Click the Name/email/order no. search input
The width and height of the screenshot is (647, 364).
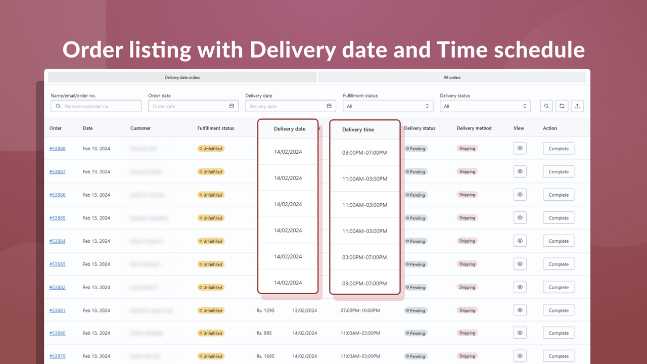click(96, 106)
